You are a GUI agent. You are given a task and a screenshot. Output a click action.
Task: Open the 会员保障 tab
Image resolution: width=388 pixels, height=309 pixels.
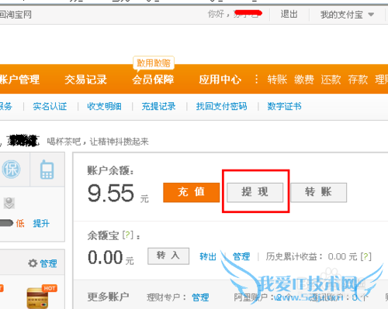point(153,79)
